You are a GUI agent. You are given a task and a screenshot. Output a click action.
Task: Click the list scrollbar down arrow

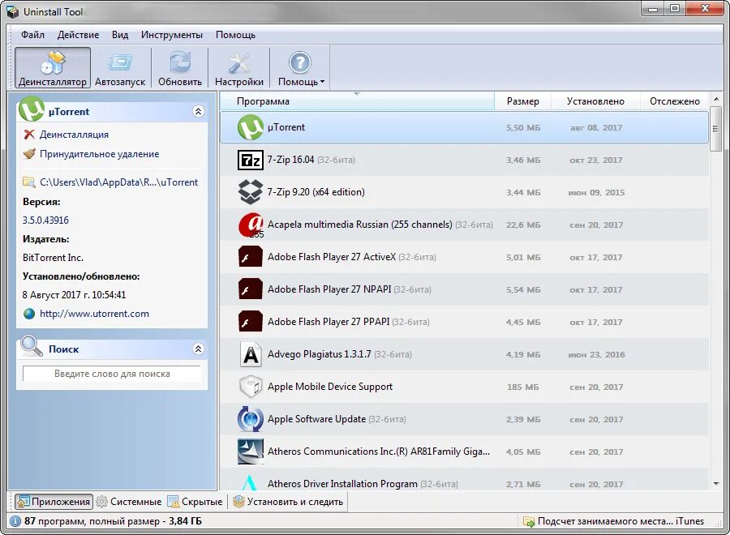click(x=716, y=484)
